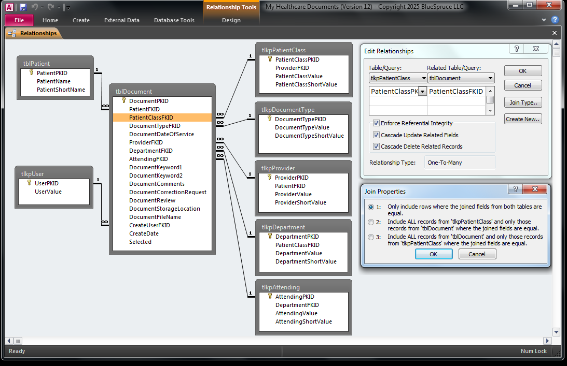This screenshot has height=366, width=567.
Task: Open the PatientClassPKID field dropdown arrow
Action: pyautogui.click(x=422, y=92)
